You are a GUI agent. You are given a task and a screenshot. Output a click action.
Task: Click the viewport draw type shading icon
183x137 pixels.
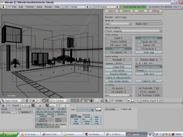(27, 100)
